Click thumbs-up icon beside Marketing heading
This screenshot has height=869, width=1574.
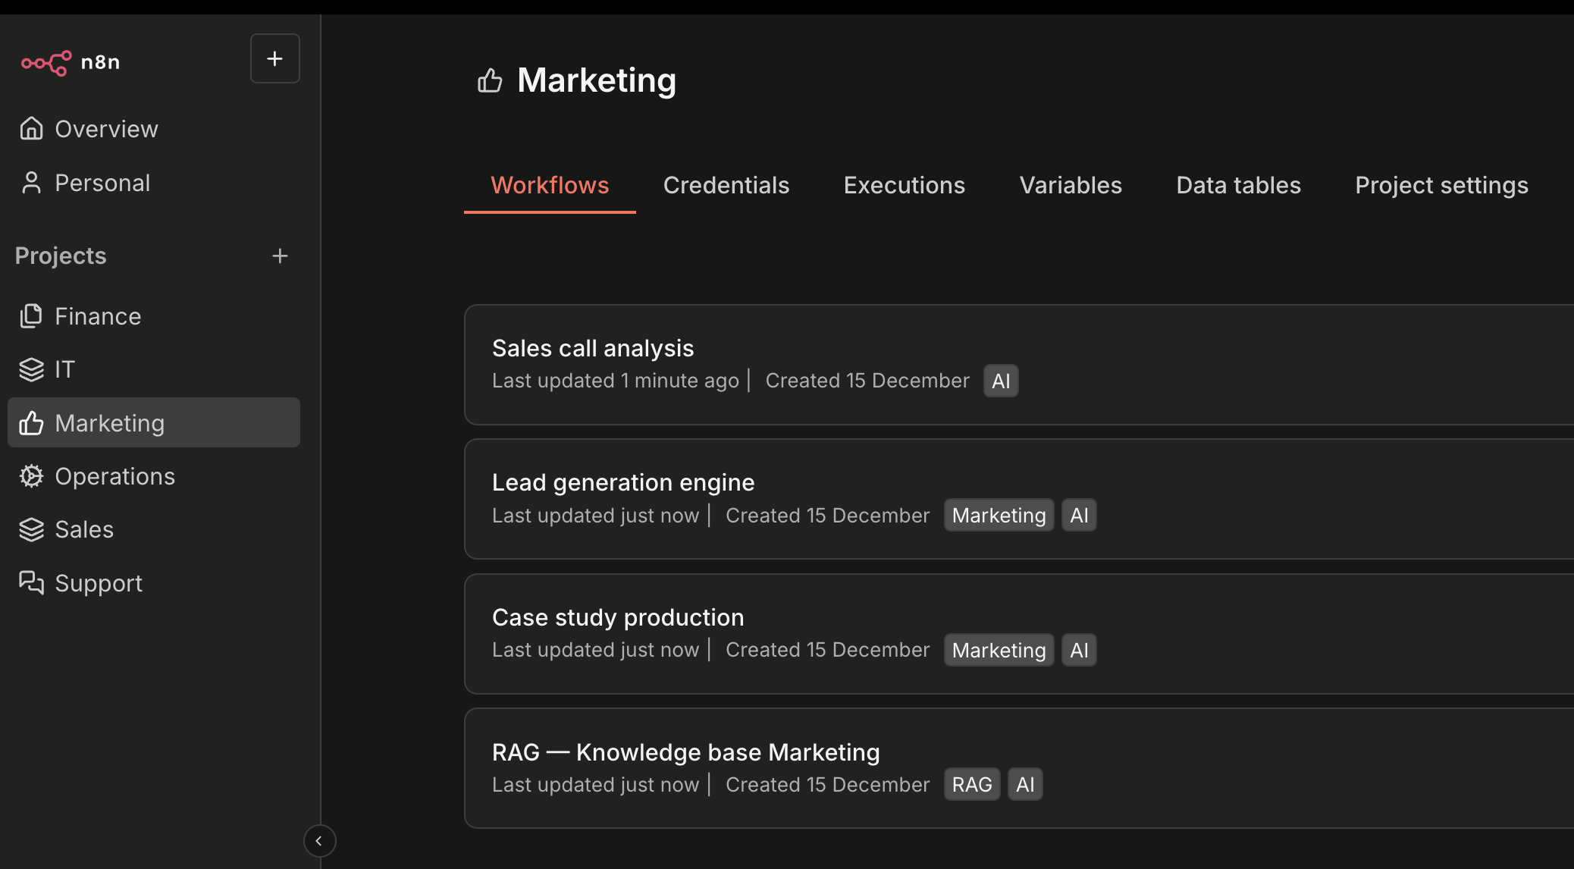(x=490, y=80)
